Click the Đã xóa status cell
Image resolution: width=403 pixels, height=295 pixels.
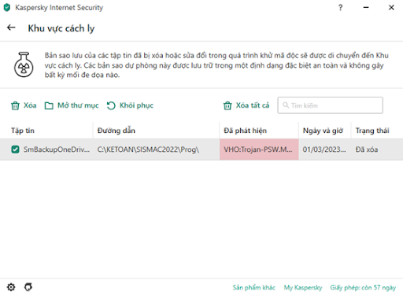coord(367,149)
